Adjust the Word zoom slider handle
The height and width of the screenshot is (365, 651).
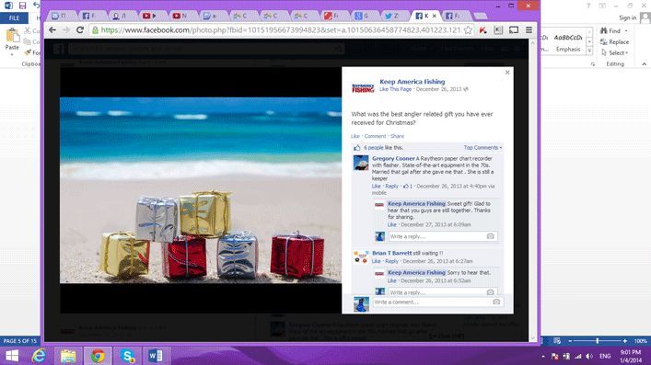pyautogui.click(x=597, y=341)
